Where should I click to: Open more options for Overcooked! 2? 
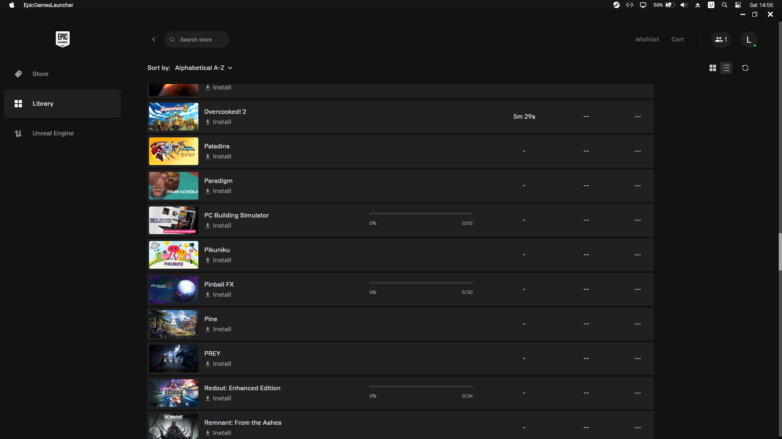point(637,117)
